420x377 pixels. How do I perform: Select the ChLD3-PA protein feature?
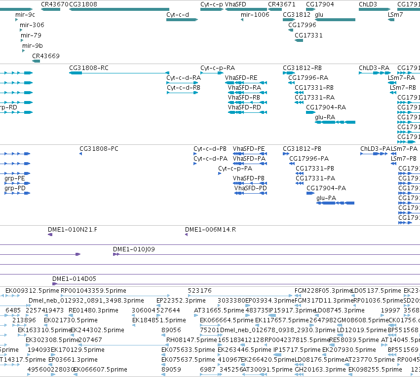pyautogui.click(x=374, y=154)
